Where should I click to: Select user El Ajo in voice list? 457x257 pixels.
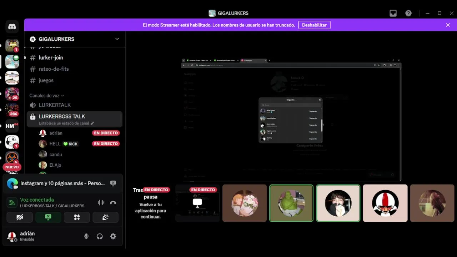pos(55,165)
